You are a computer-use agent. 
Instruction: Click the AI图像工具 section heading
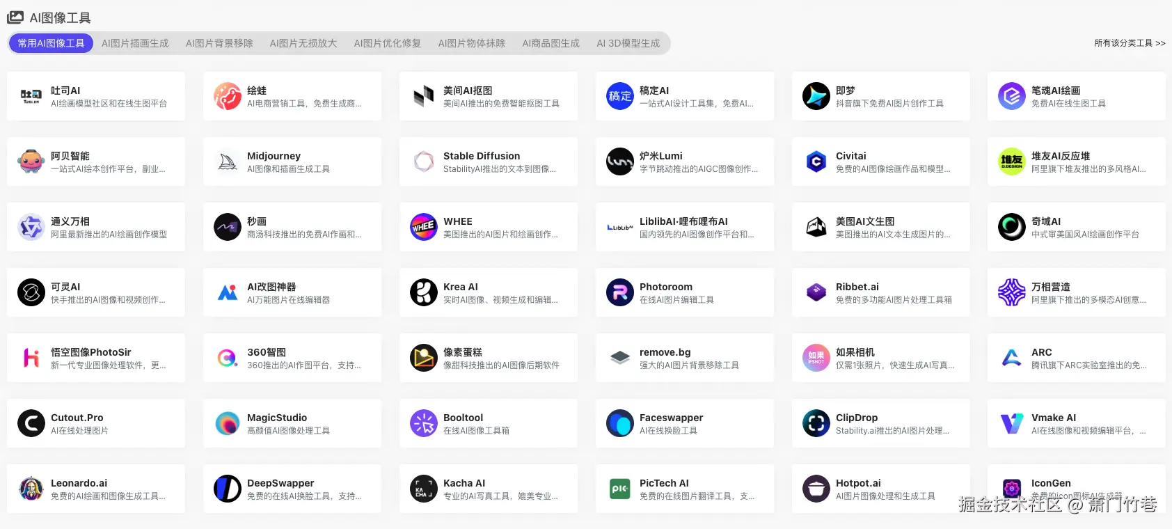(60, 18)
